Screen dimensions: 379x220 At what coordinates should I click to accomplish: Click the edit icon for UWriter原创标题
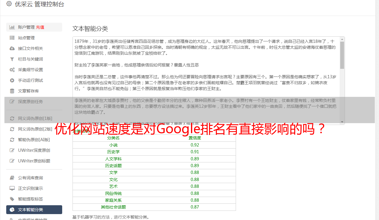pyautogui.click(x=12, y=161)
